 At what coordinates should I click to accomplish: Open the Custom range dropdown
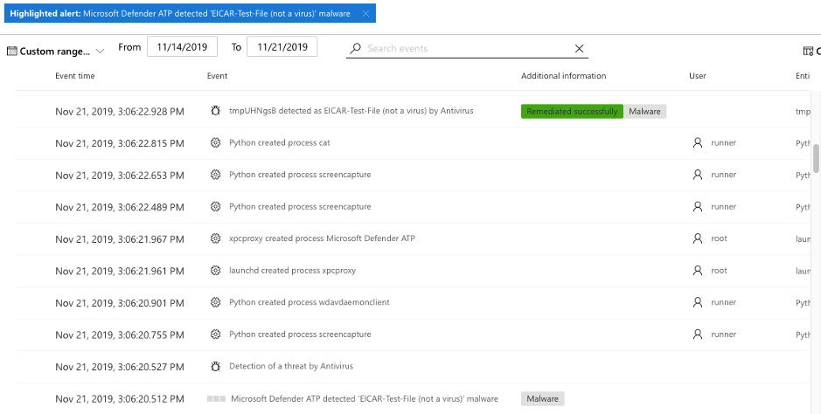tap(55, 52)
